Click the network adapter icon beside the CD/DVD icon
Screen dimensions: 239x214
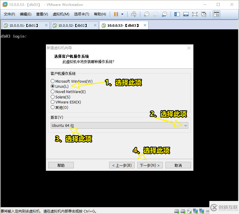pos(195,211)
